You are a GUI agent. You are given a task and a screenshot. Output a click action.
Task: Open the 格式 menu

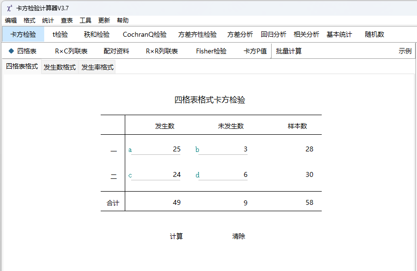29,21
